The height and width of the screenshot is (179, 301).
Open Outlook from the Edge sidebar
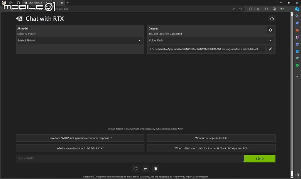coord(297,51)
